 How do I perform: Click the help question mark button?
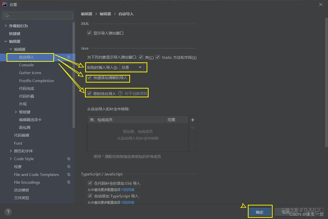tap(8, 212)
